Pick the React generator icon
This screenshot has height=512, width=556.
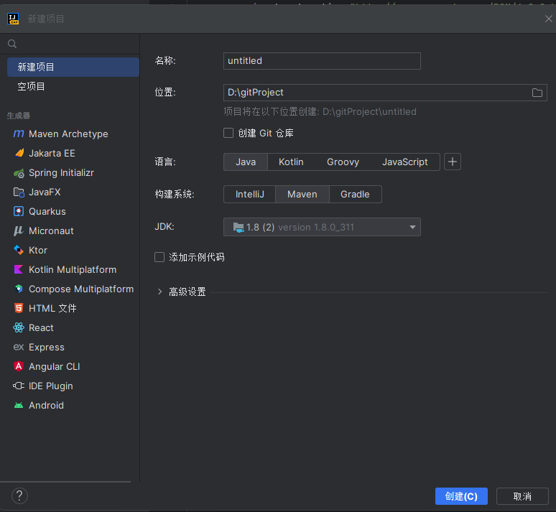pos(19,328)
